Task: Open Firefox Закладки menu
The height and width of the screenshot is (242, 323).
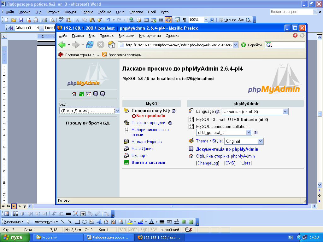Action: (x=126, y=36)
